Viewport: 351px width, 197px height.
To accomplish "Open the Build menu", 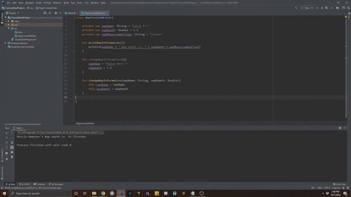I will coord(66,3).
